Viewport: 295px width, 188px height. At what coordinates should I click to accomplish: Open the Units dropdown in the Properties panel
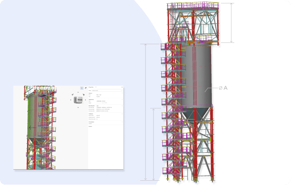[x=107, y=91]
